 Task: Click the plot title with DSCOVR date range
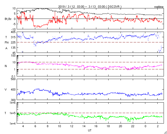90,7
